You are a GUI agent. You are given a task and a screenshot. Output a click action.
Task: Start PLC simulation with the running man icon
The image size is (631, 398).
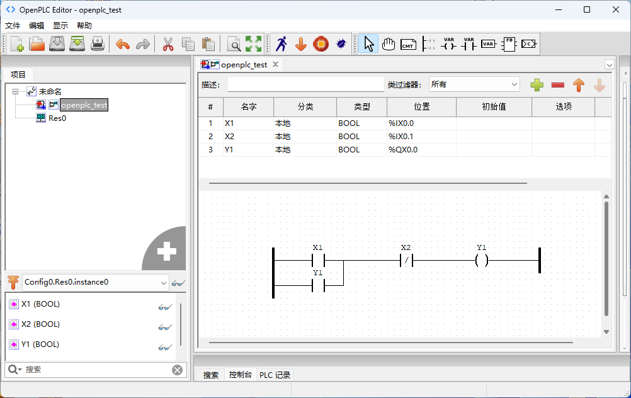(x=281, y=44)
